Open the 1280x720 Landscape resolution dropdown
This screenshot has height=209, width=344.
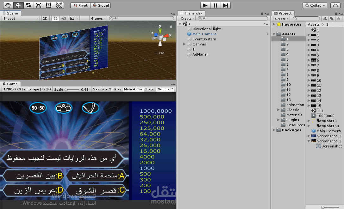(27, 89)
